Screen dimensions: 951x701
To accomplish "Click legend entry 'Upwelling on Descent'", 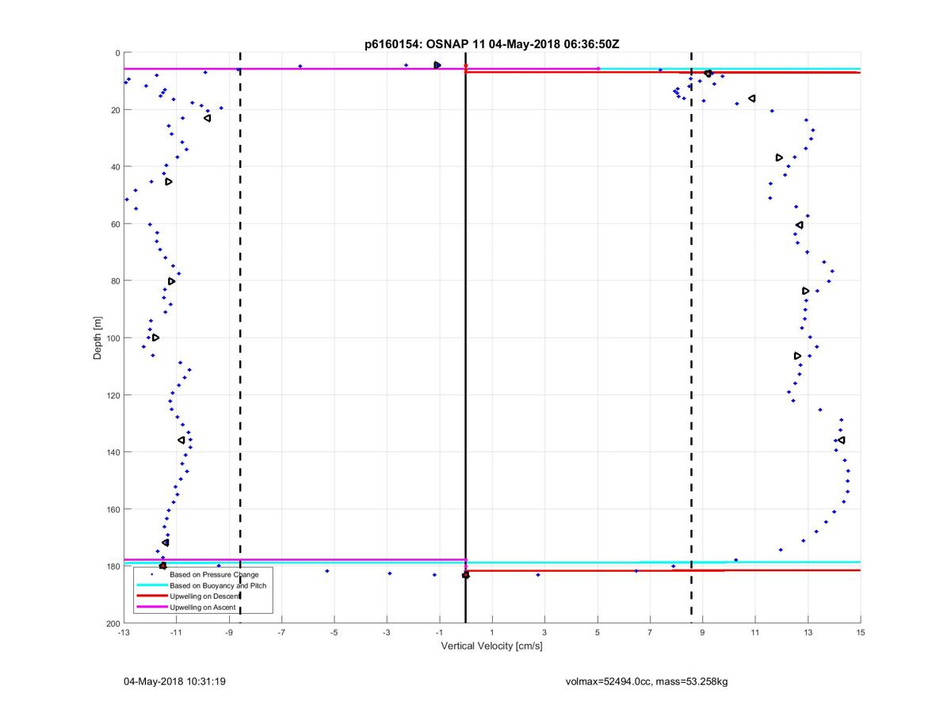I will click(206, 596).
